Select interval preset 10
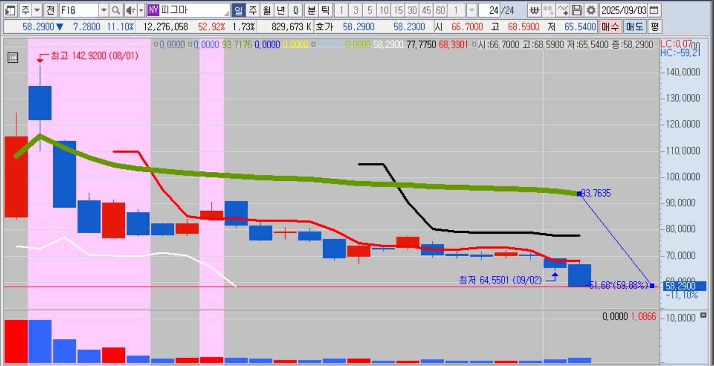This screenshot has height=366, width=714. coord(384,10)
